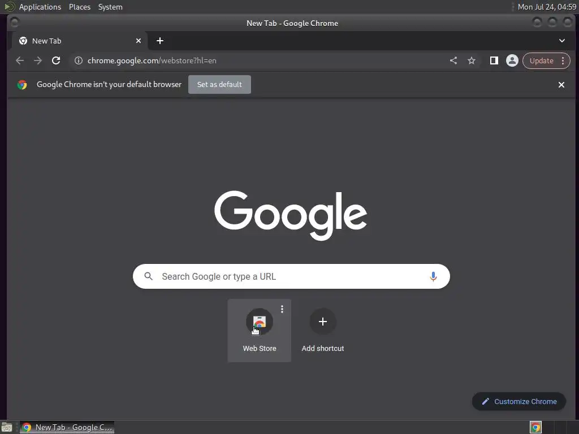The height and width of the screenshot is (434, 579).
Task: Click the Google logo
Action: click(x=291, y=215)
